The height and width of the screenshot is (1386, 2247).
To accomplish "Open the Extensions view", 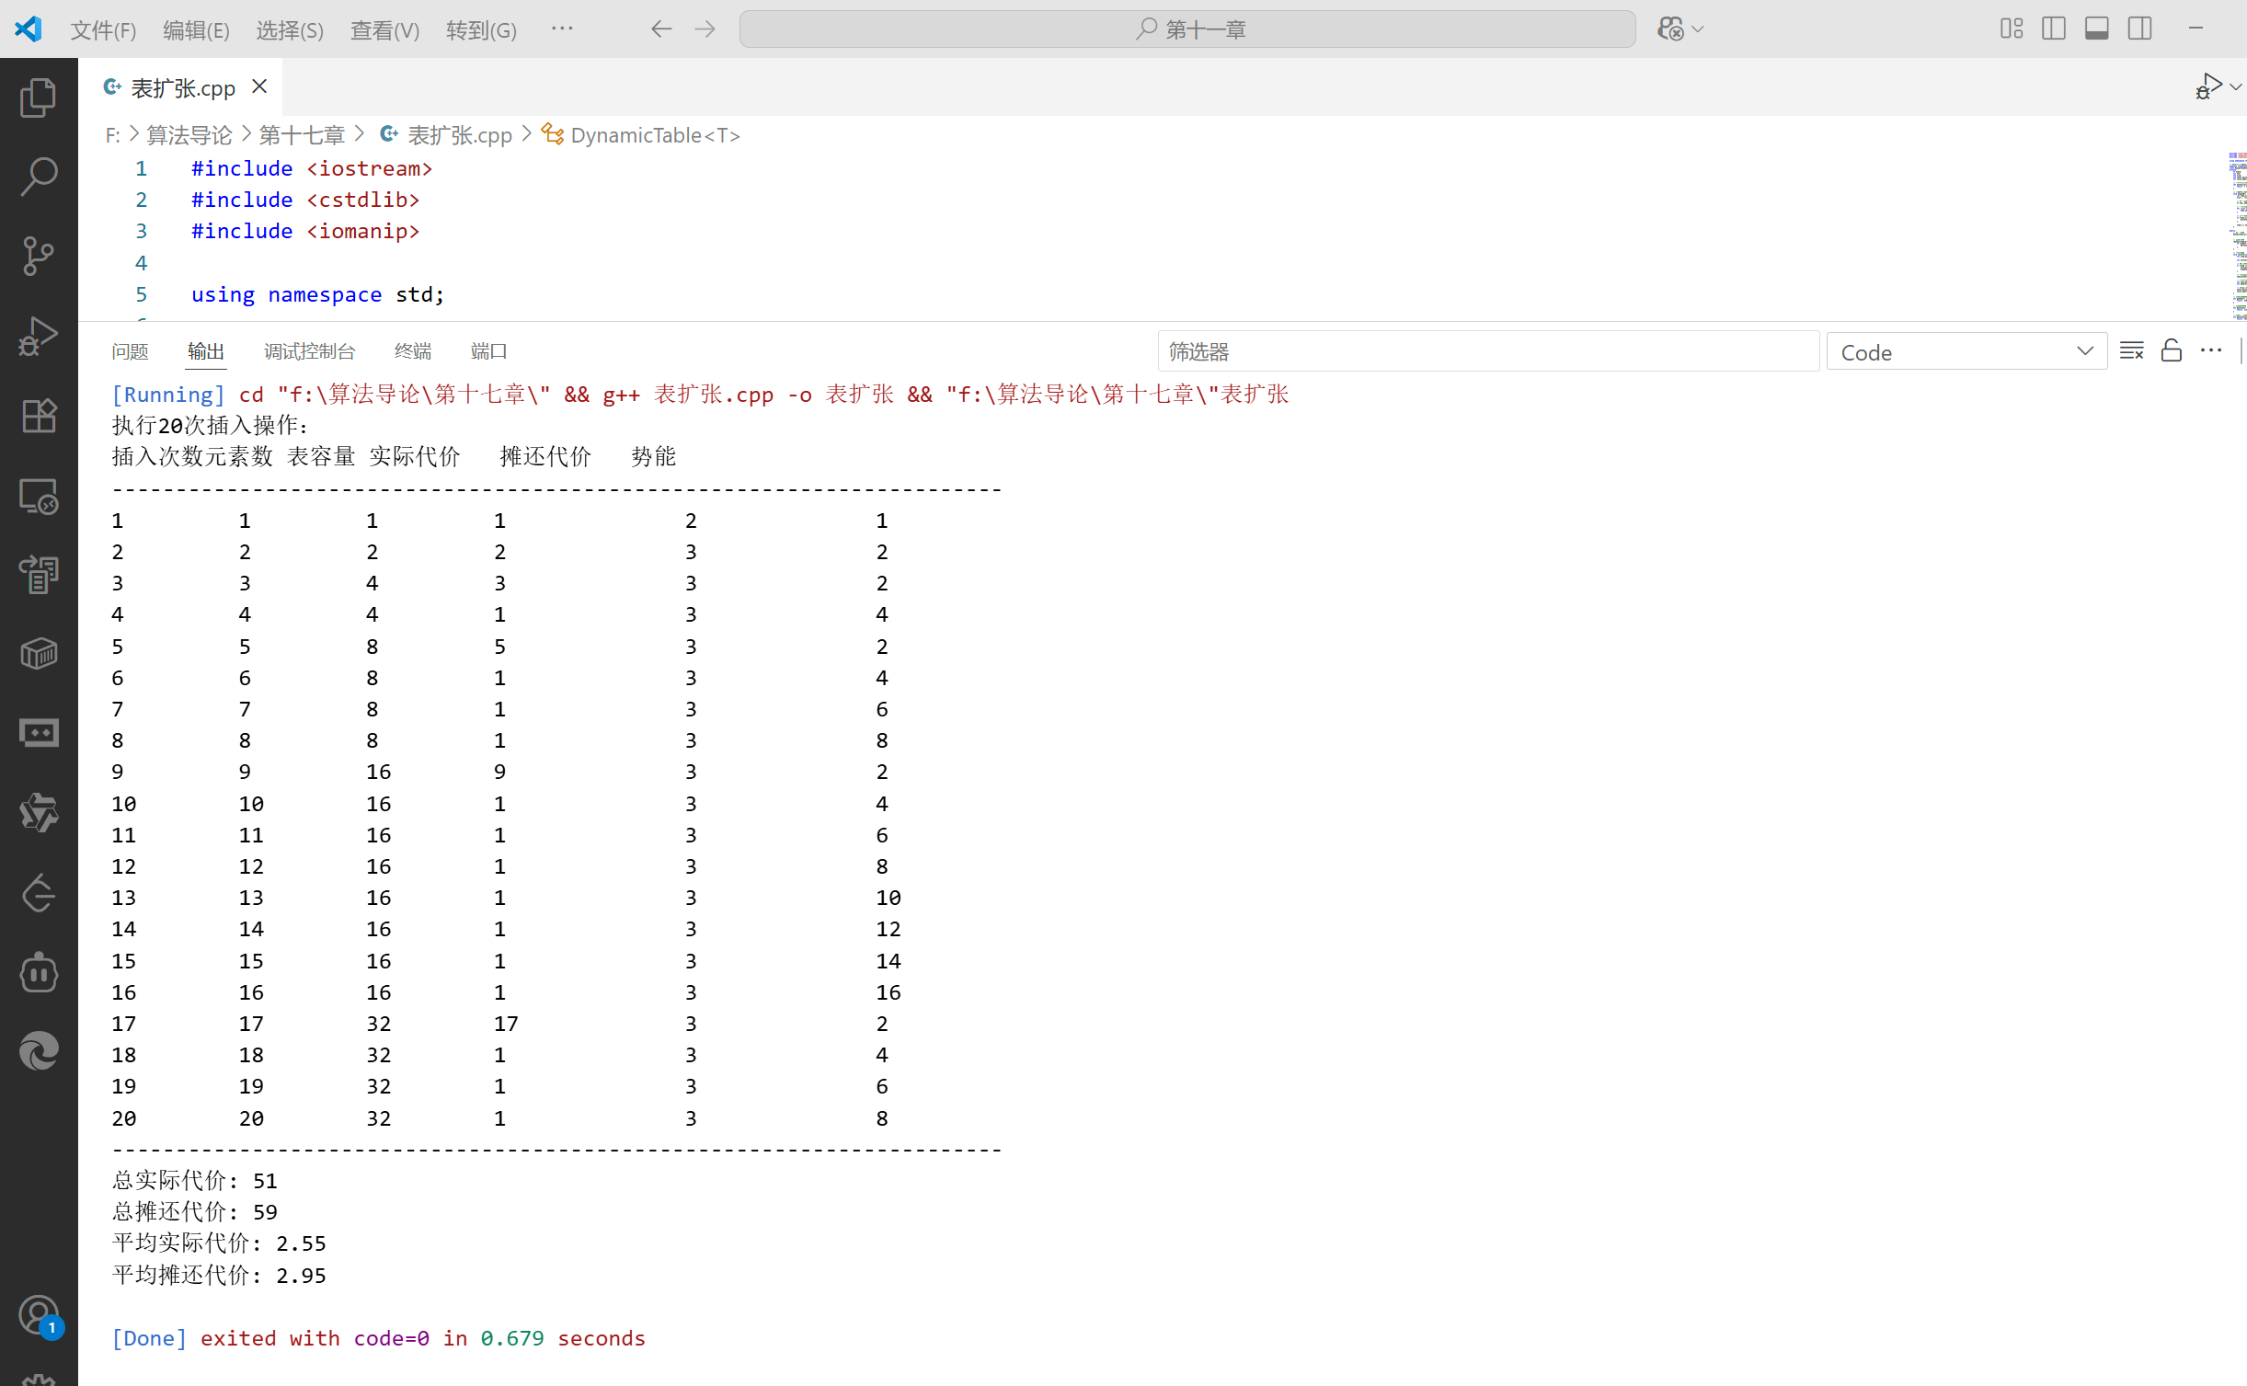I will [x=39, y=416].
